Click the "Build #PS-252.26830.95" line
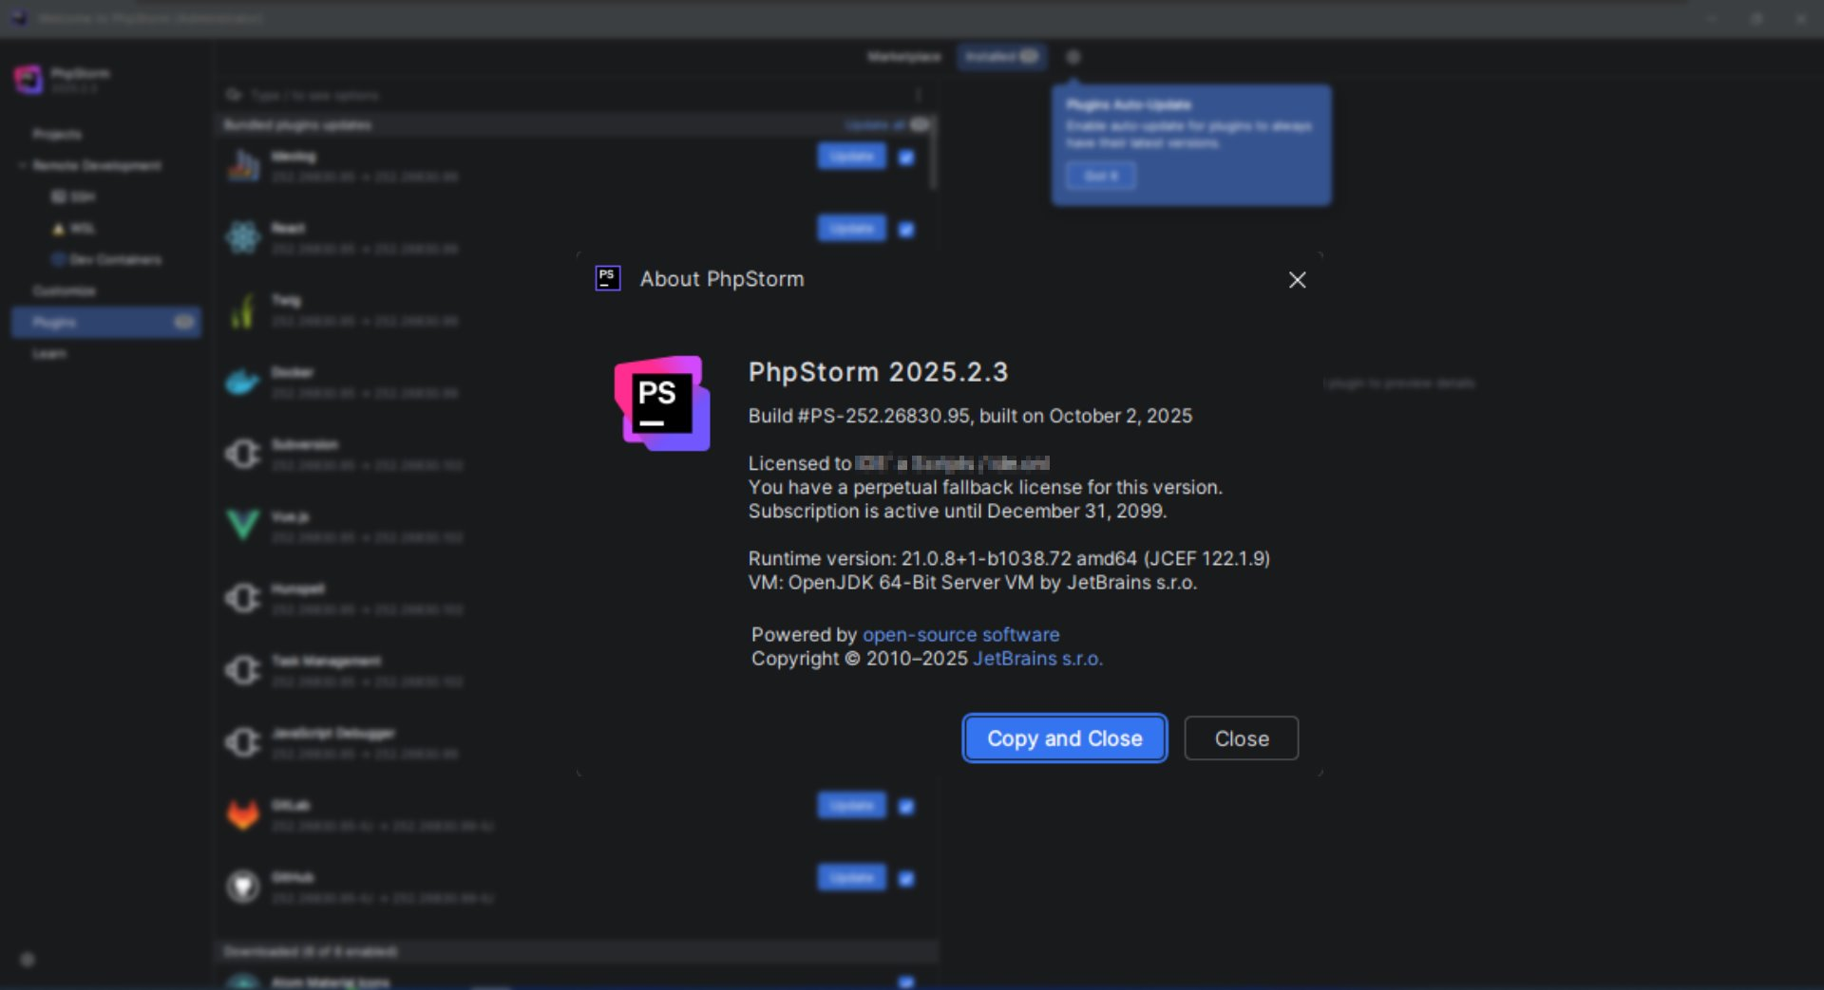Viewport: 1824px width, 990px height. [x=970, y=416]
